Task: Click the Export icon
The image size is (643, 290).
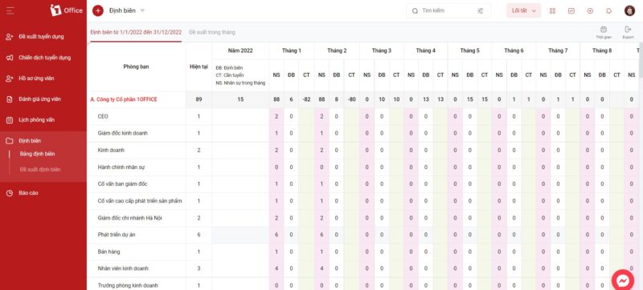Action: click(x=628, y=32)
